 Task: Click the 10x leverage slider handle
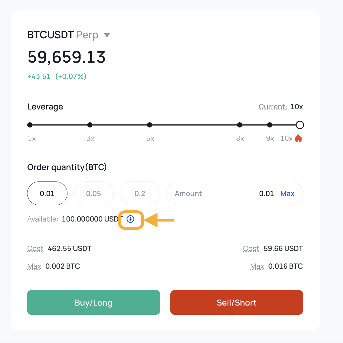click(x=300, y=125)
